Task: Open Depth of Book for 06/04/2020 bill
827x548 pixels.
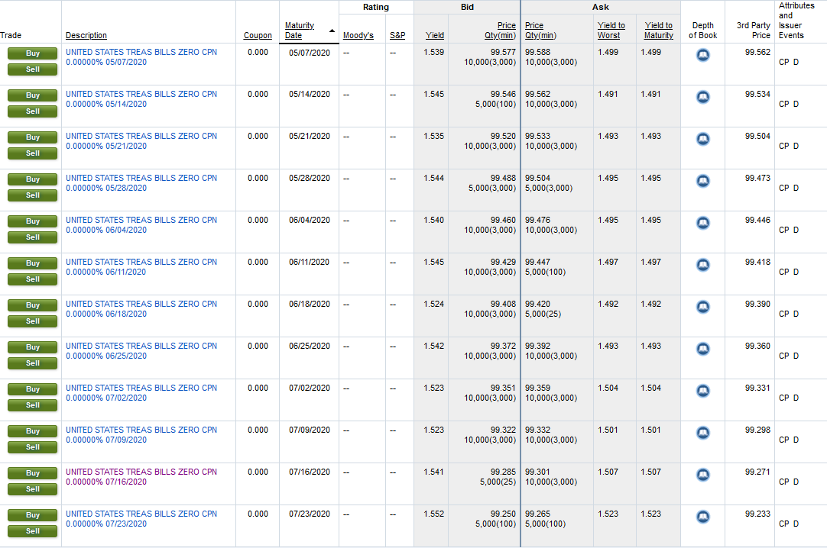Action: point(702,223)
